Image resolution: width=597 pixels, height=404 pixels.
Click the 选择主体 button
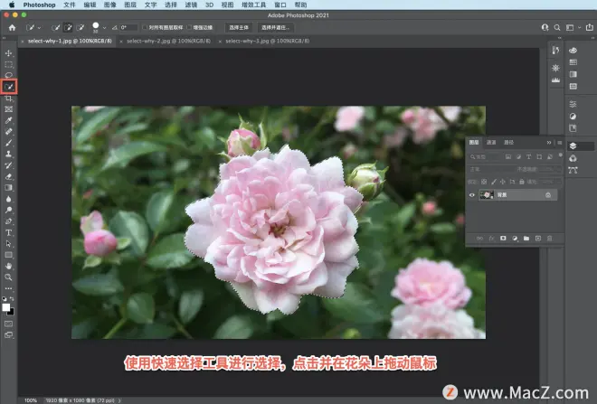238,27
